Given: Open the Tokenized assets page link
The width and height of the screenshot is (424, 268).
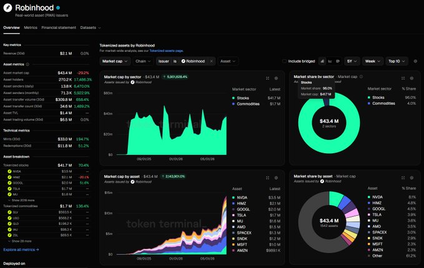Looking at the screenshot, I should 166,50.
